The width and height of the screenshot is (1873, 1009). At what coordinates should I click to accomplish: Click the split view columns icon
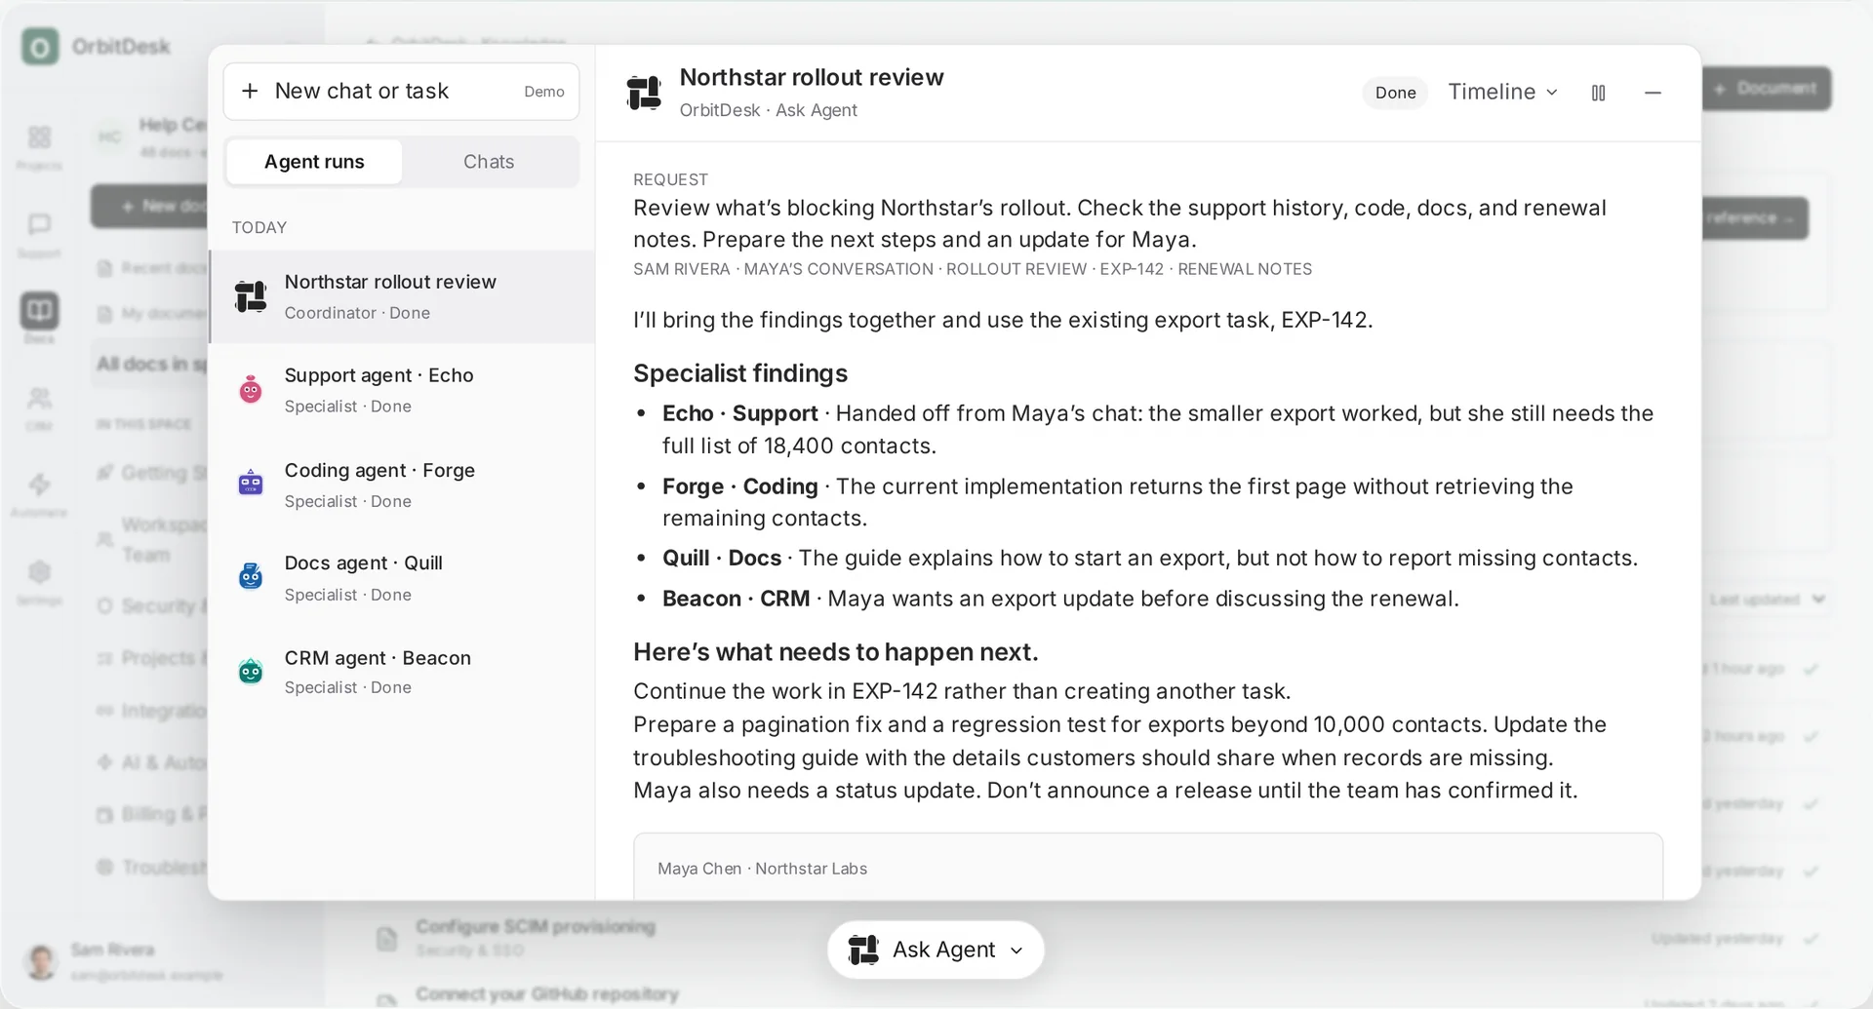(x=1598, y=93)
